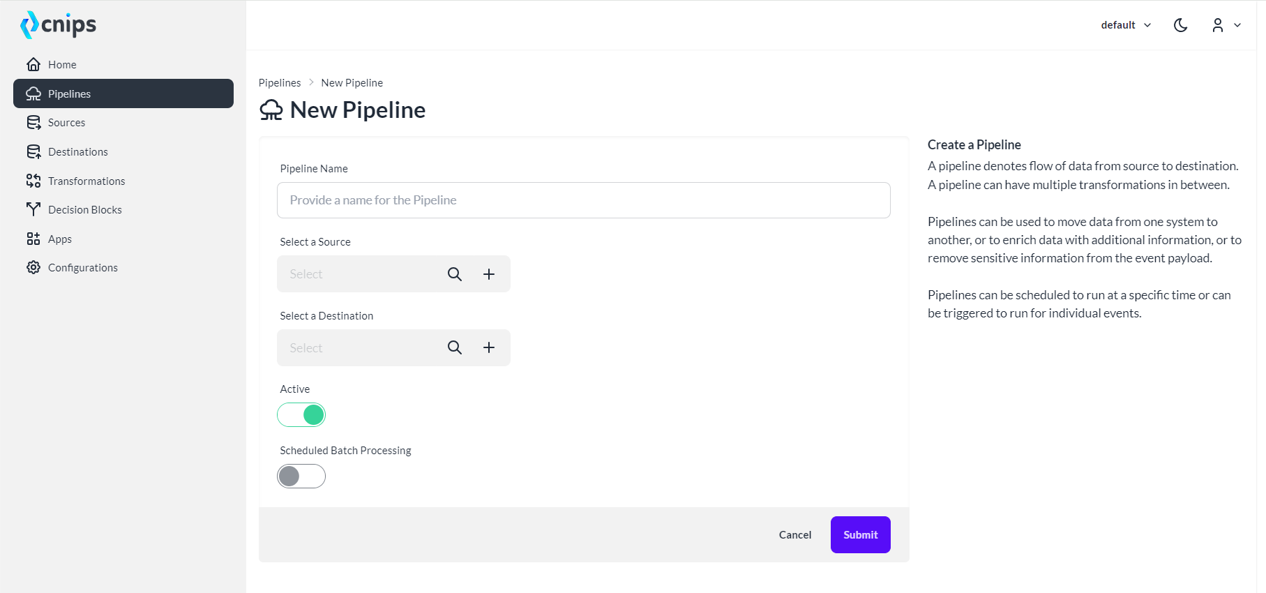Screen dimensions: 1266x593
Task: Search destinations with the magnifier icon
Action: click(x=455, y=347)
